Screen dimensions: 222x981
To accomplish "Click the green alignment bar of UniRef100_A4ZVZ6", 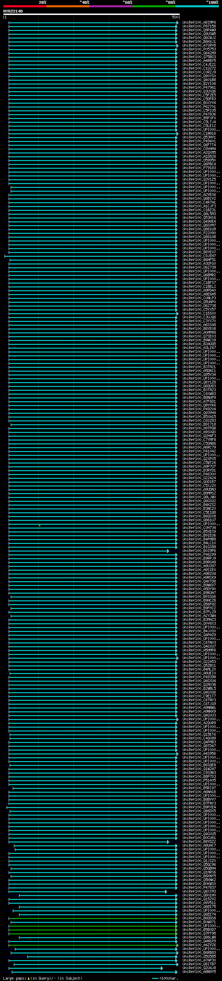I will pos(93,945).
